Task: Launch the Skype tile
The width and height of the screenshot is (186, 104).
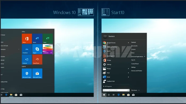Action: (37, 49)
